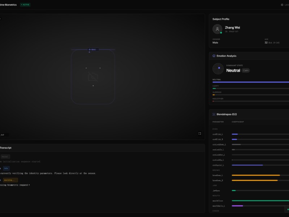
Task: Click the camera-off icon in the face frame
Action: [93, 77]
